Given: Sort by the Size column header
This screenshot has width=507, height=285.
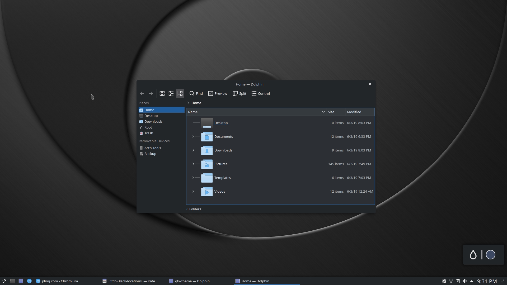Looking at the screenshot, I should coord(336,112).
